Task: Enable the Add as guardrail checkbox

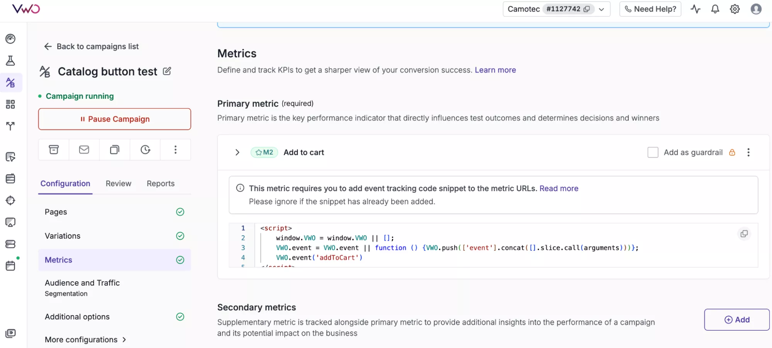Action: tap(653, 152)
